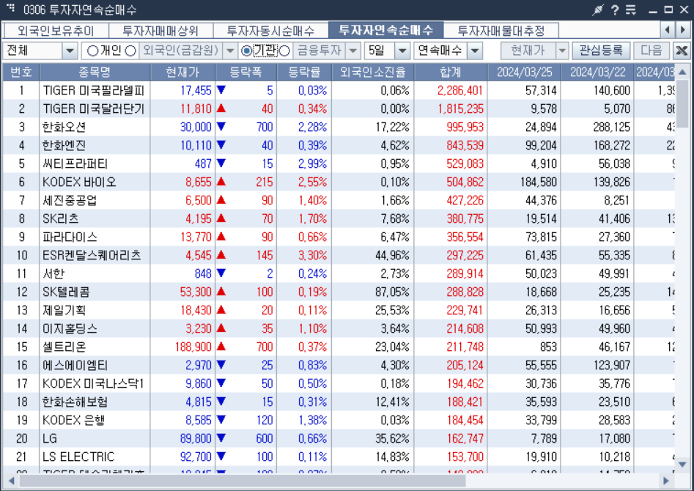Screen dimensions: 694x491
Task: Select the TIGER 미국달러단기 row
Action: point(339,108)
